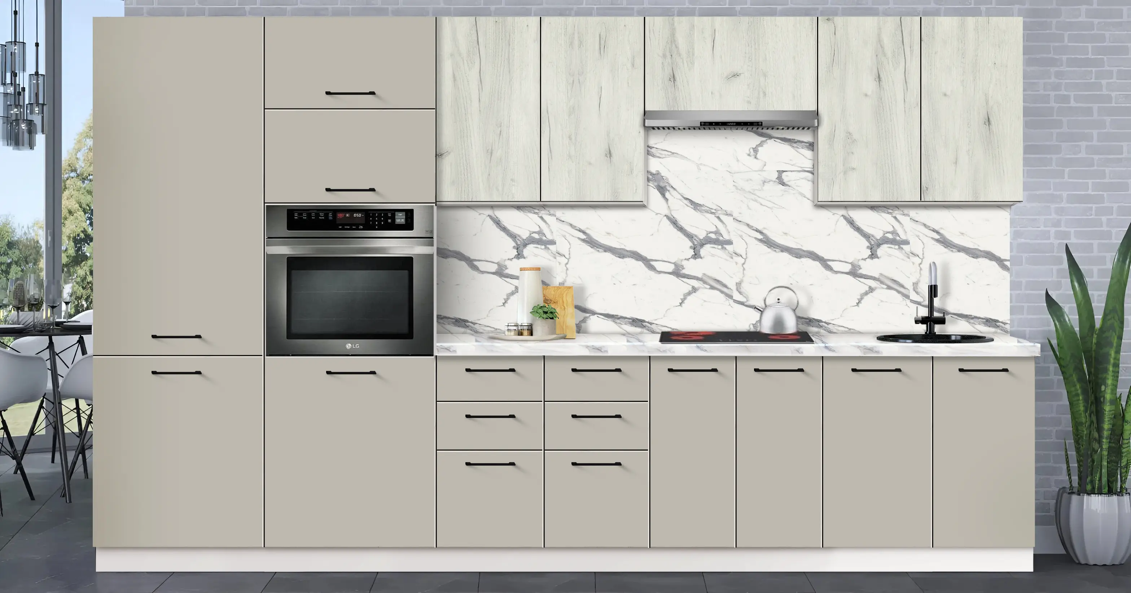Click the marble backsplash under the hood
Viewport: 1131px width, 593px height.
click(x=731, y=167)
